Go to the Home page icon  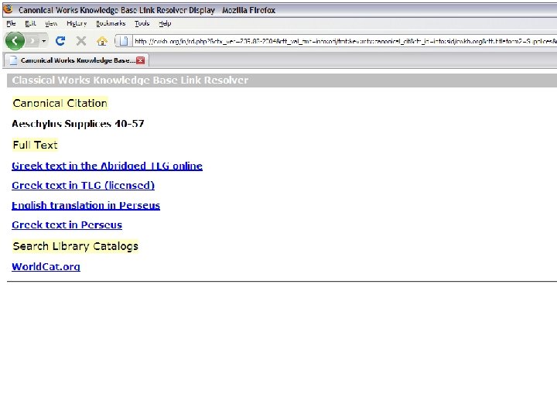point(102,41)
